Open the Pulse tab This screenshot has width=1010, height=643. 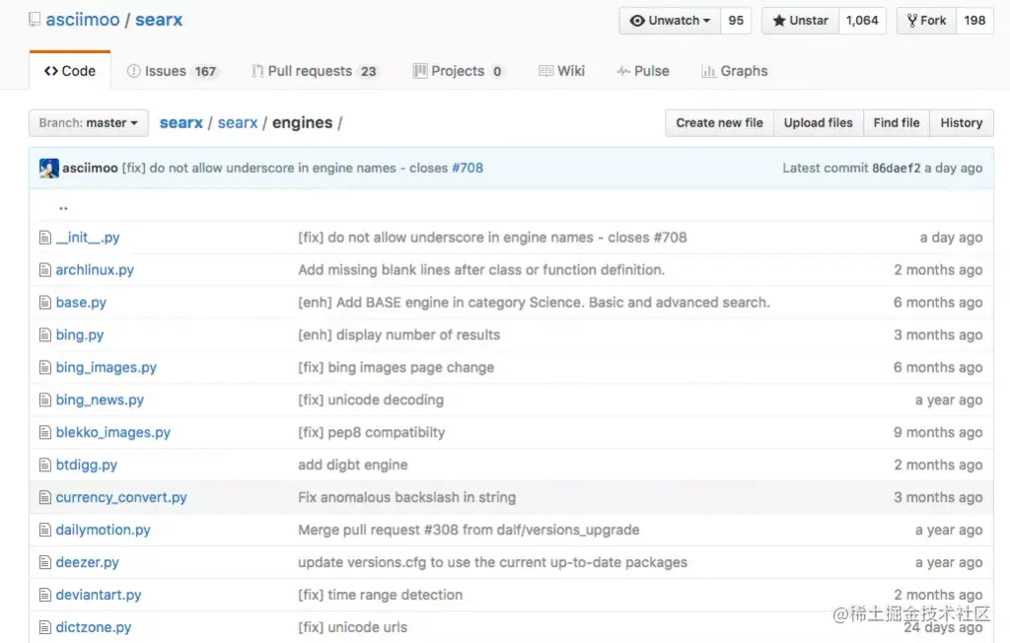coord(643,71)
